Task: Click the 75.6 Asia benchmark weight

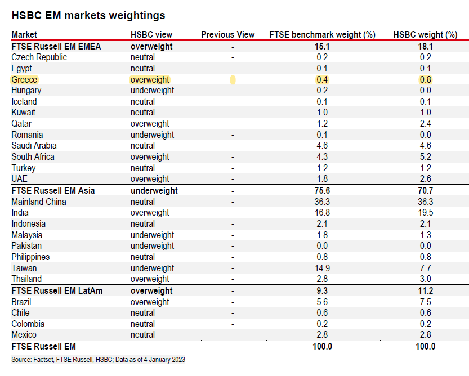Action: [x=322, y=191]
